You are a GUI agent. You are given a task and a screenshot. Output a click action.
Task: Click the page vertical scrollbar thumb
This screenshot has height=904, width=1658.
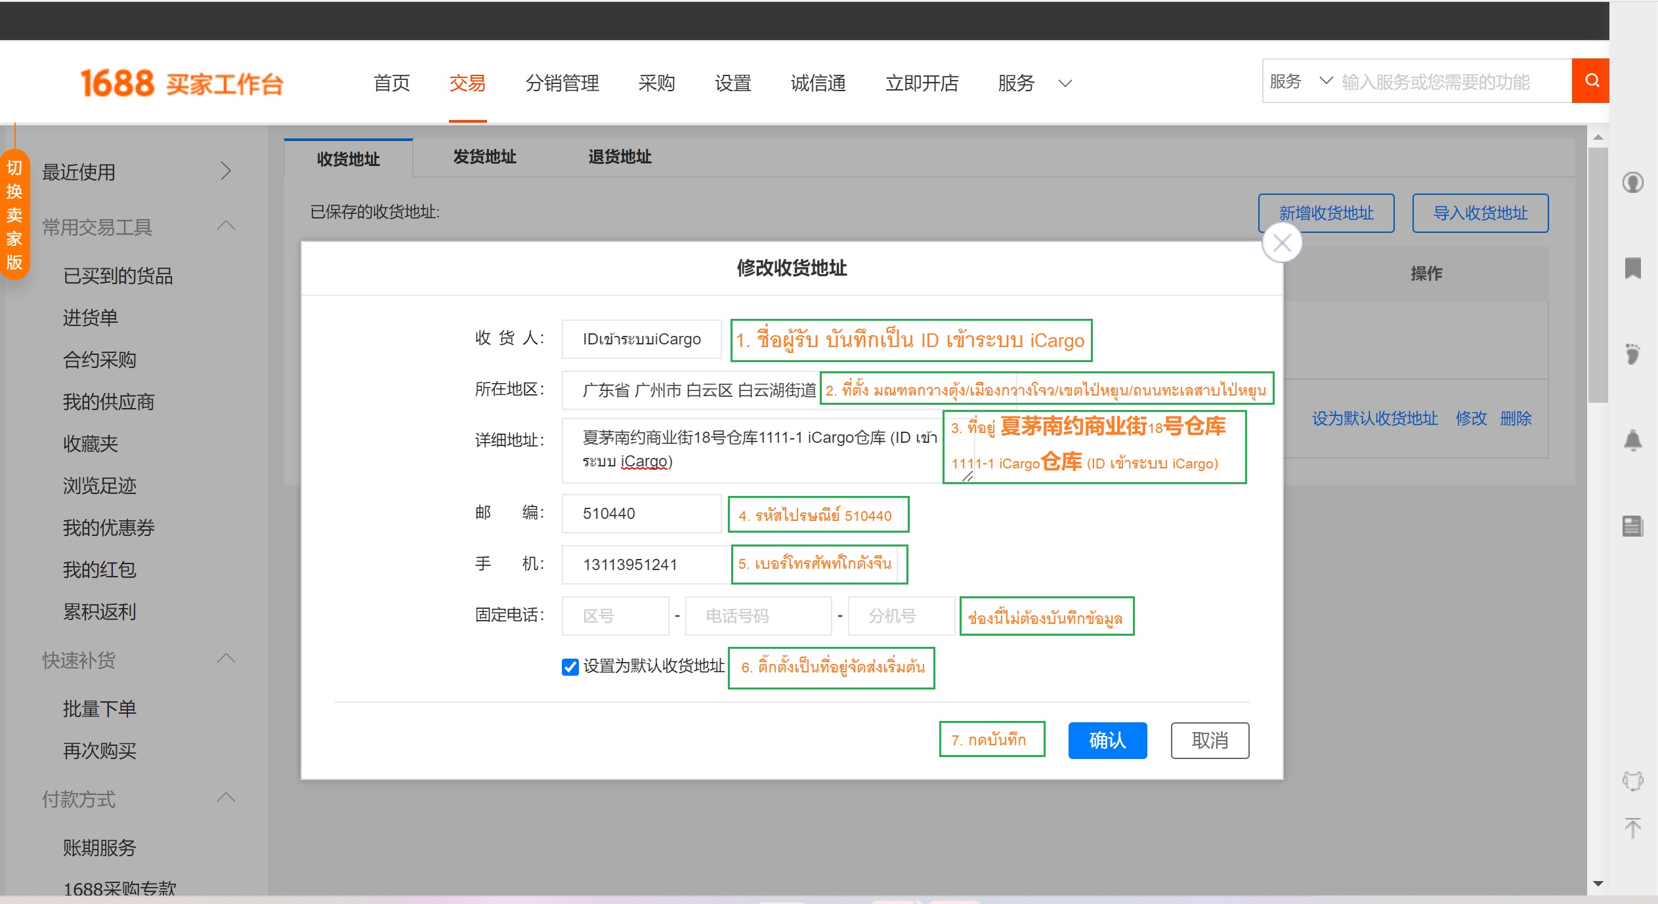click(1598, 274)
